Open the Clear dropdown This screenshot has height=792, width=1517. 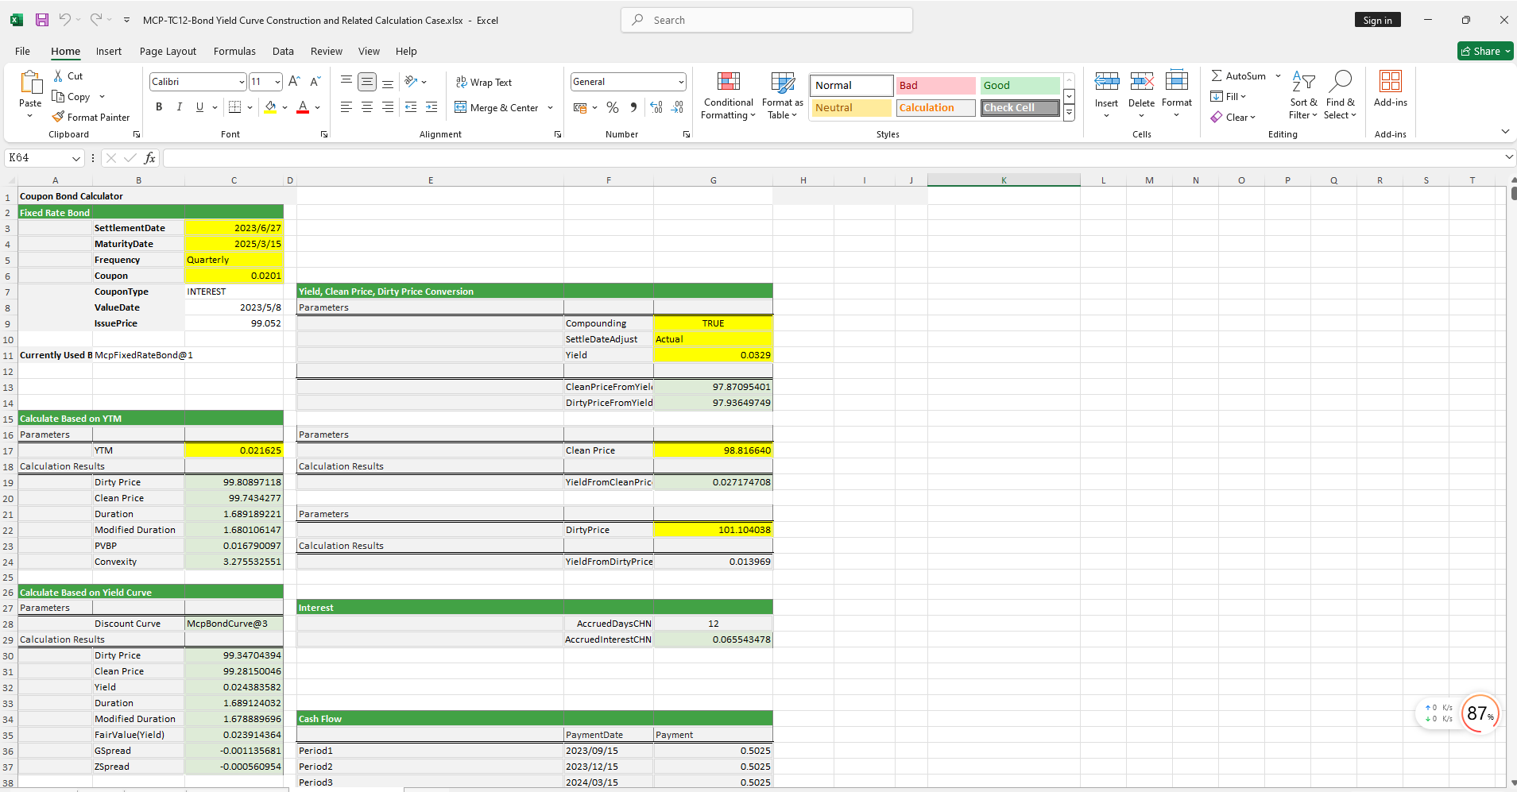pos(1233,117)
